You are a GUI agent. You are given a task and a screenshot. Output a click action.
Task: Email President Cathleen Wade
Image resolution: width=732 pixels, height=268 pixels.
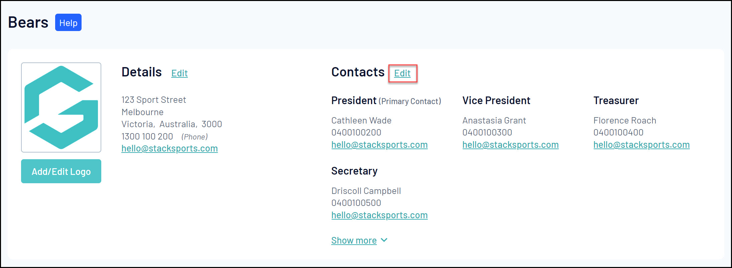[x=379, y=145]
